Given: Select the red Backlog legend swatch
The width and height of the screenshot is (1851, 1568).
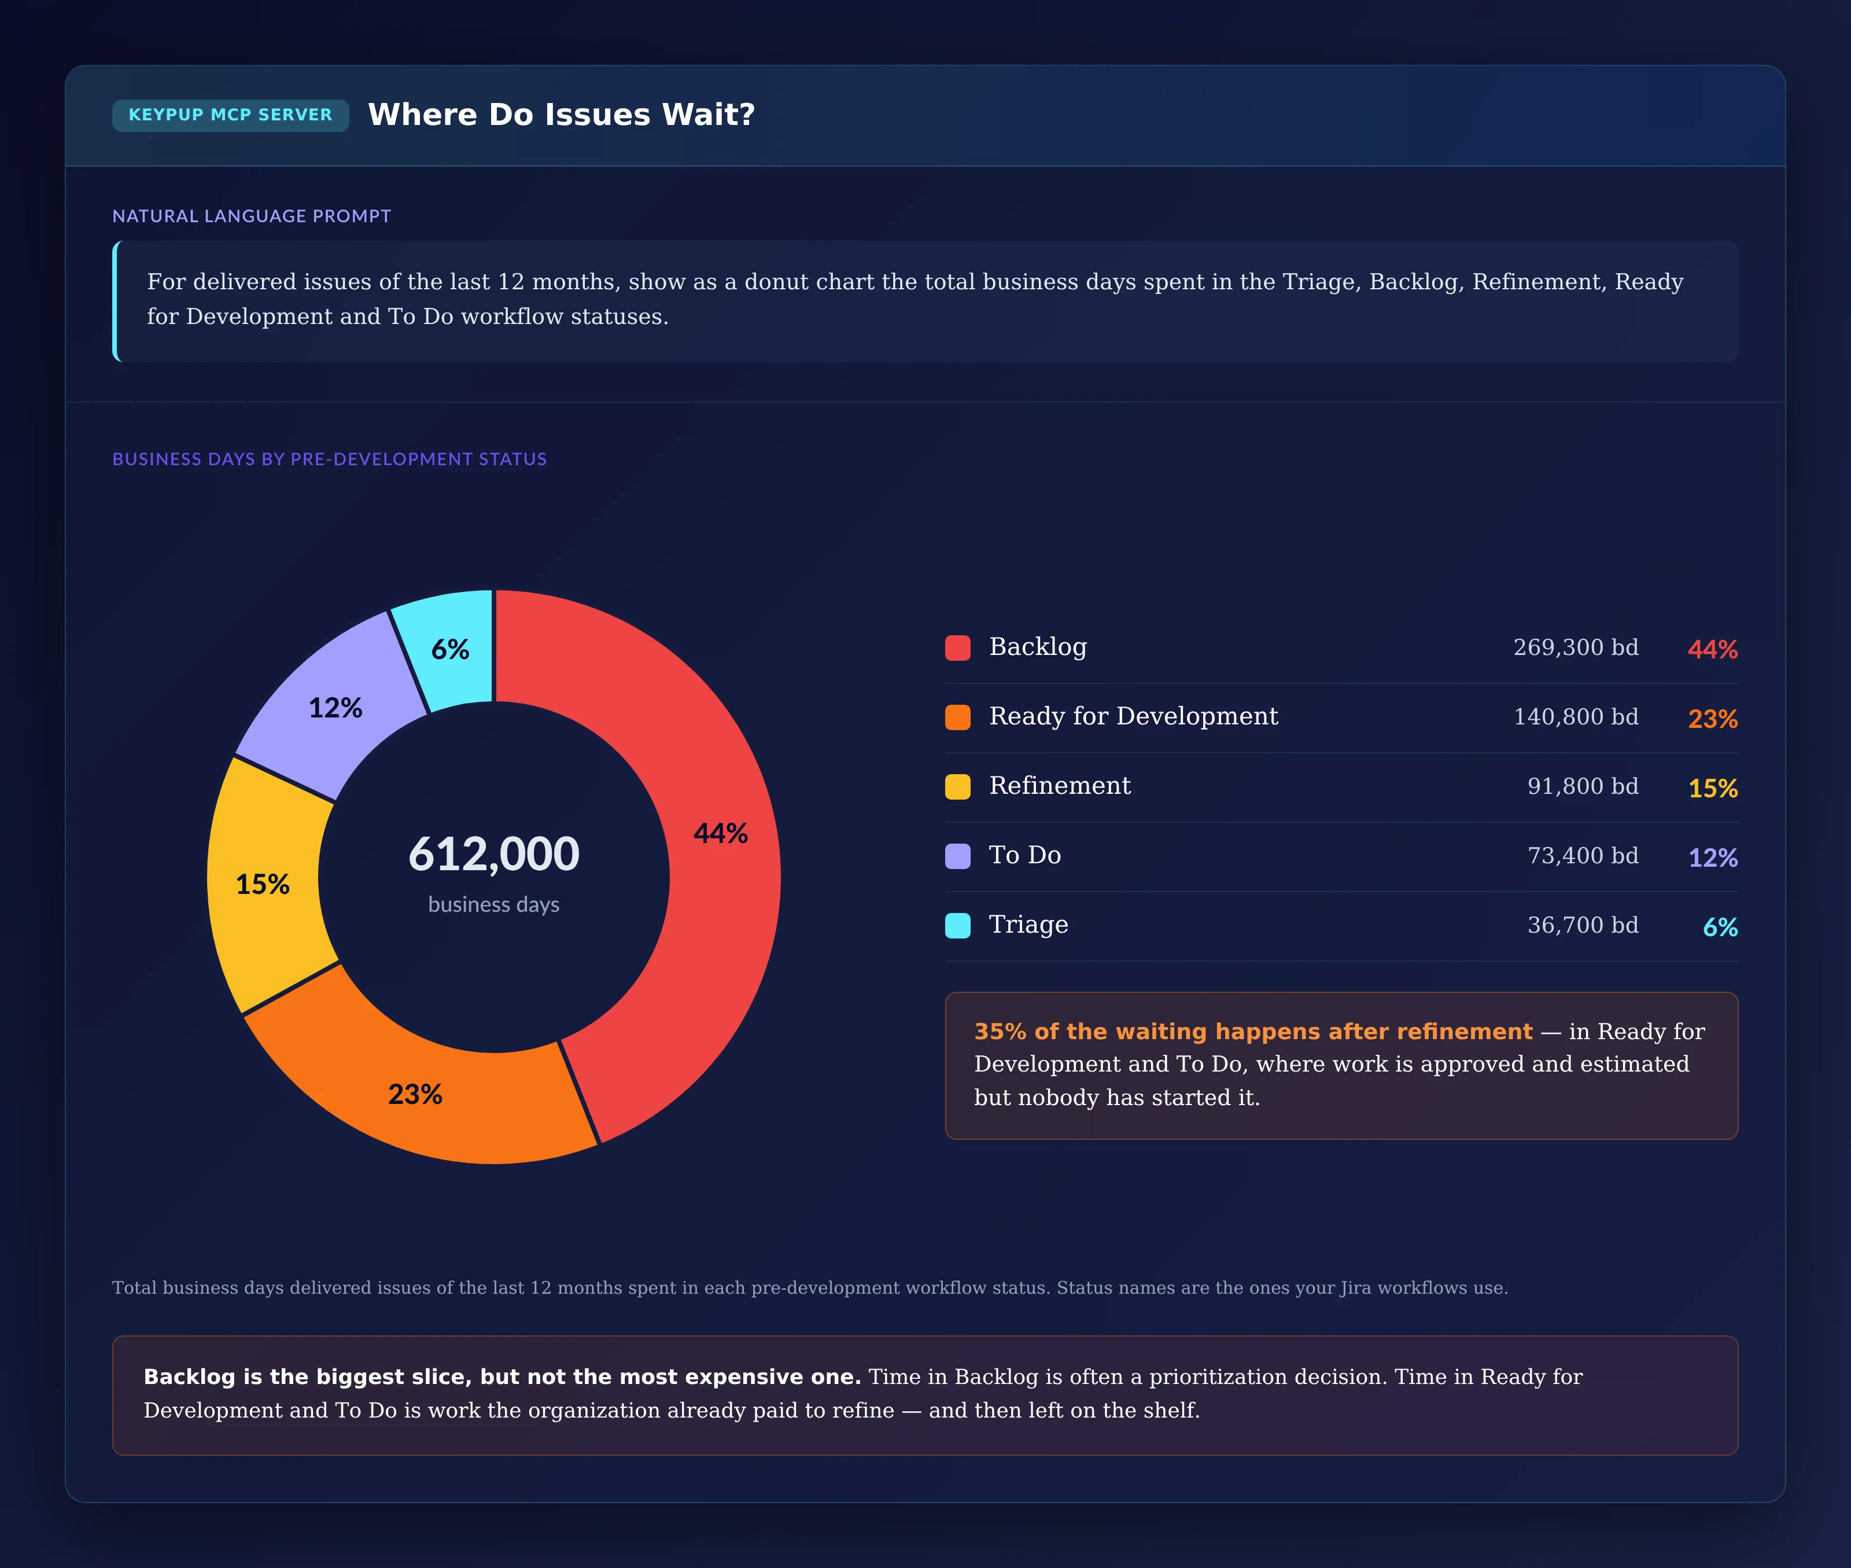Looking at the screenshot, I should (958, 648).
